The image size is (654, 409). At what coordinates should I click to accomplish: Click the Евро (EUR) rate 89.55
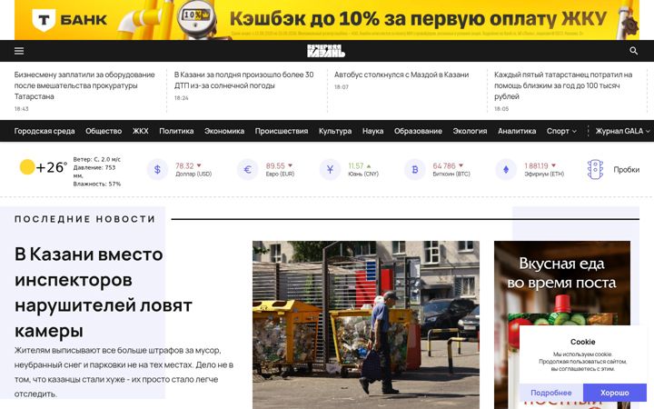pyautogui.click(x=275, y=165)
